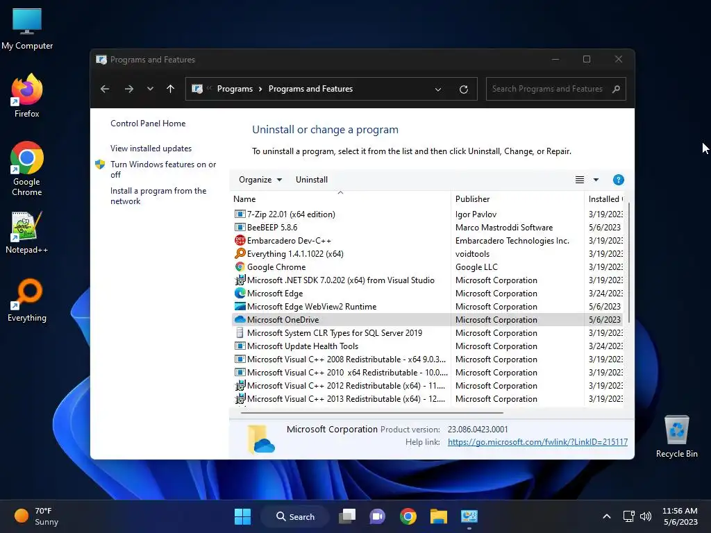Open Install a program from the network
711x533 pixels.
(158, 196)
